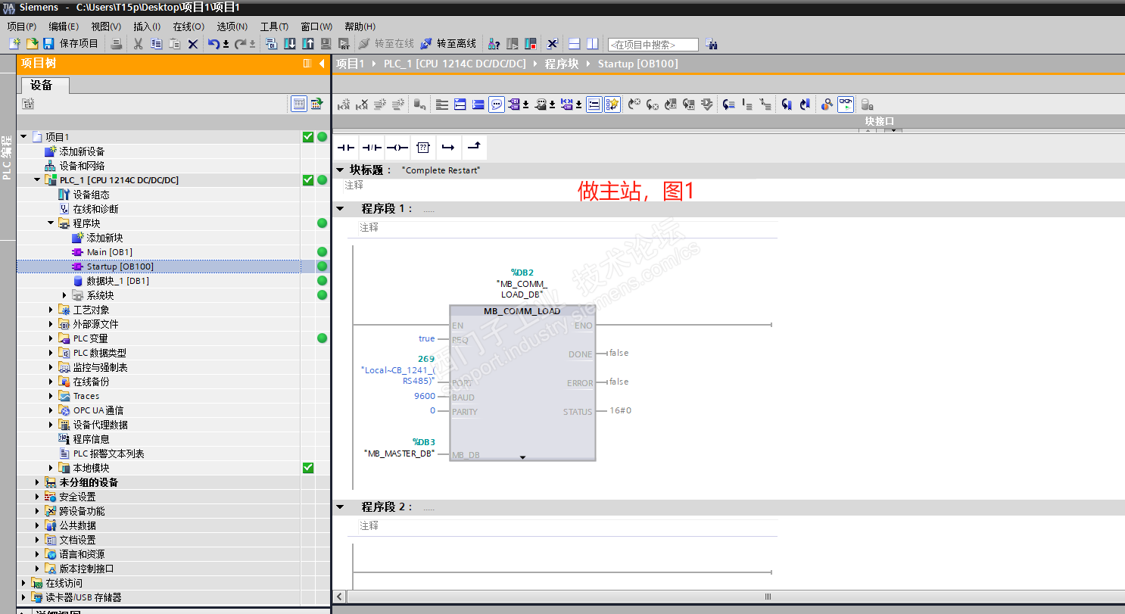
Task: Click the new project icon in the main toolbar
Action: pyautogui.click(x=14, y=44)
